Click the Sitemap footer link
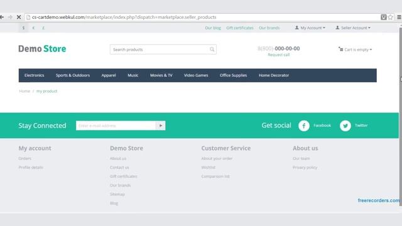Viewport: 402px width, 226px height. click(x=117, y=194)
